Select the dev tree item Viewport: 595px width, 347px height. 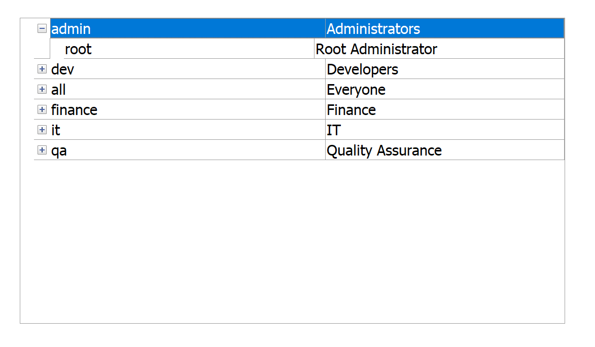pyautogui.click(x=62, y=69)
